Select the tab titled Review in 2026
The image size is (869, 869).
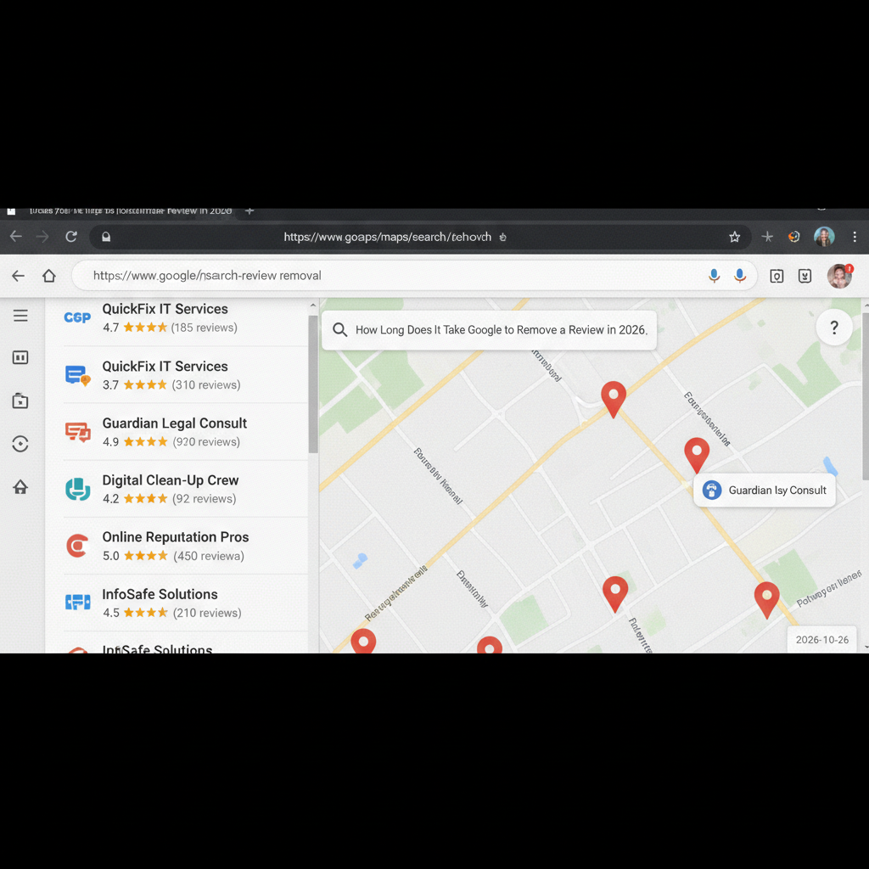click(x=131, y=211)
